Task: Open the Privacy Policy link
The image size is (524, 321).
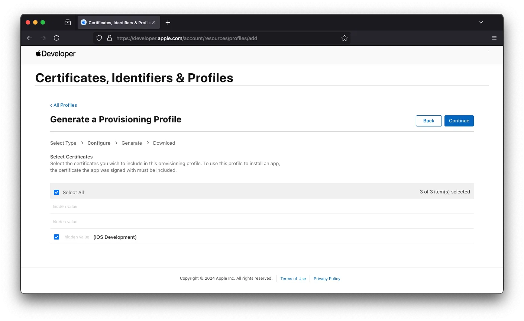Action: coord(327,279)
